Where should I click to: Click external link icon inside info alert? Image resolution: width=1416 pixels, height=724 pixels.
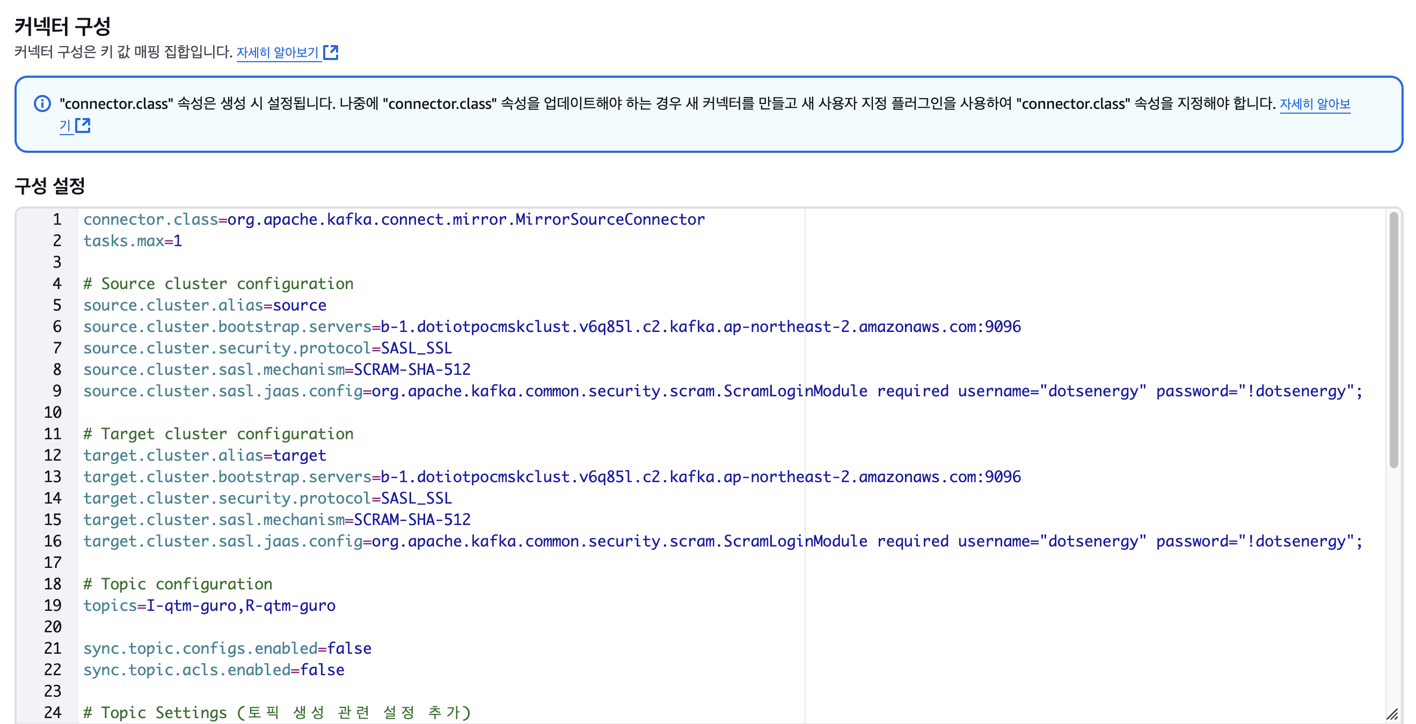(83, 125)
